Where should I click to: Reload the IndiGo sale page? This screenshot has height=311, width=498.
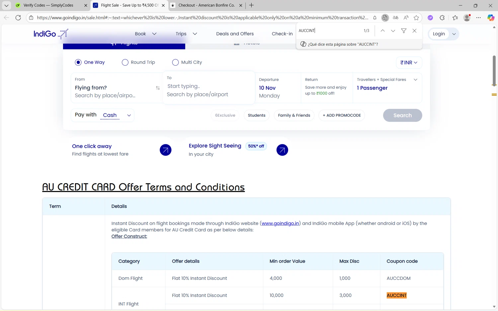[18, 18]
